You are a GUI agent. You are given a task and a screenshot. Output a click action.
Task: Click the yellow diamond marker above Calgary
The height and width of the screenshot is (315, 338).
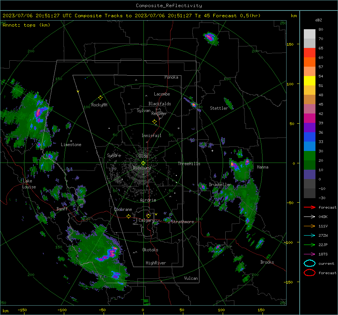[148, 216]
